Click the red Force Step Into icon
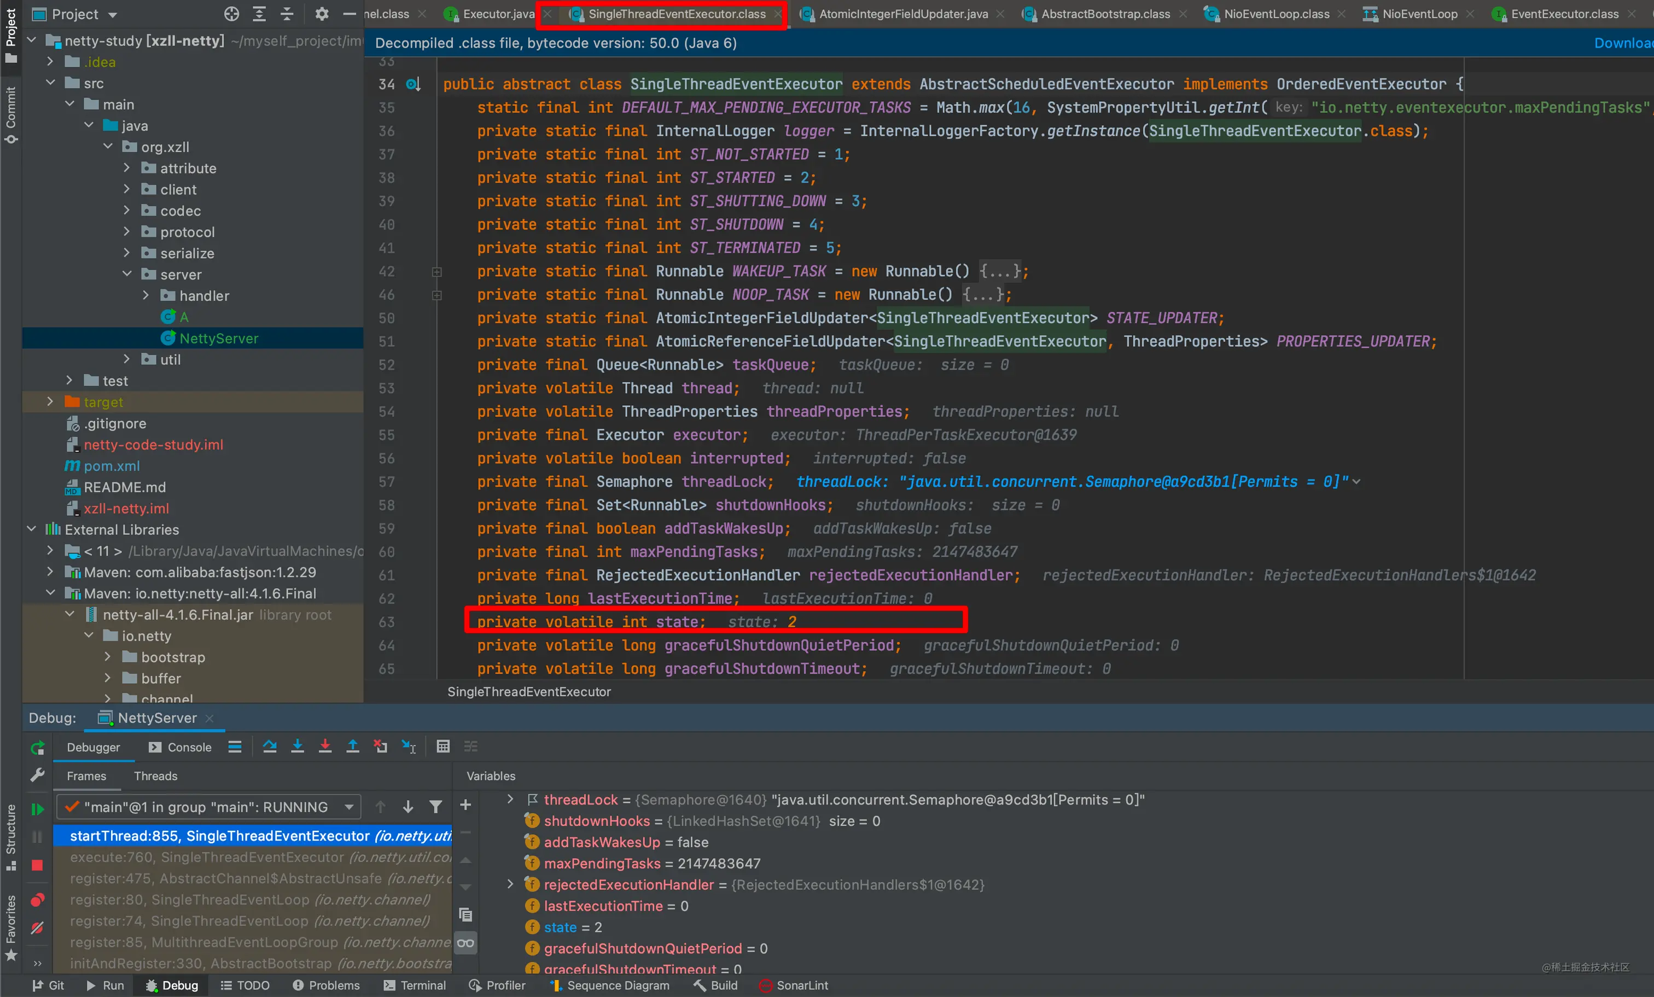The image size is (1654, 997). click(x=325, y=747)
